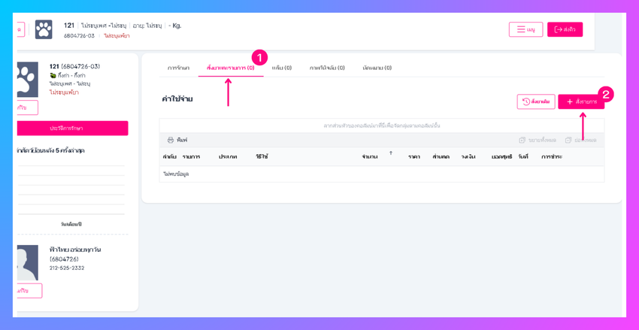
Task: Click owner name ฟ้าไทย อร่อยทุกวัน
Action: click(75, 250)
